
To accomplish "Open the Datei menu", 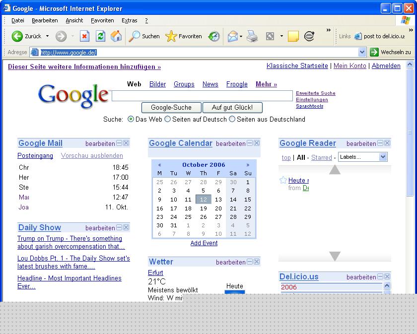I will click(18, 20).
